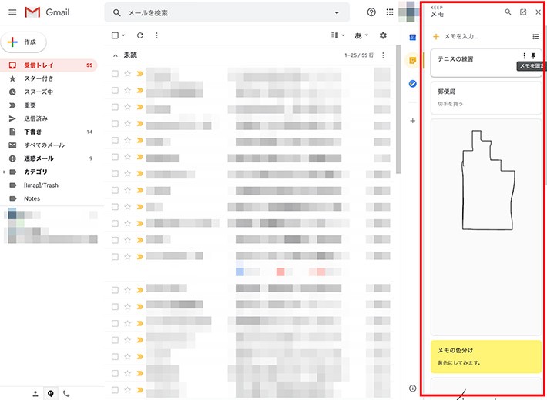Click the mail list vertical scrollbar
Screen dimensions: 547x400
point(398,110)
